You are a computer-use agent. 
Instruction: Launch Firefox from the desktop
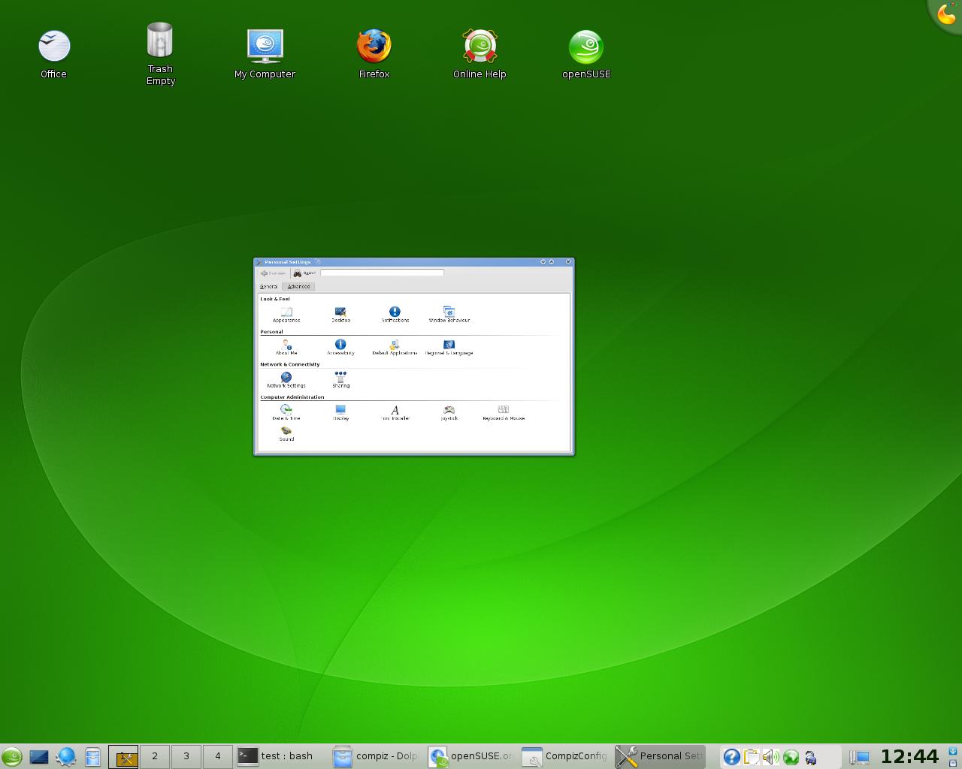click(x=374, y=53)
